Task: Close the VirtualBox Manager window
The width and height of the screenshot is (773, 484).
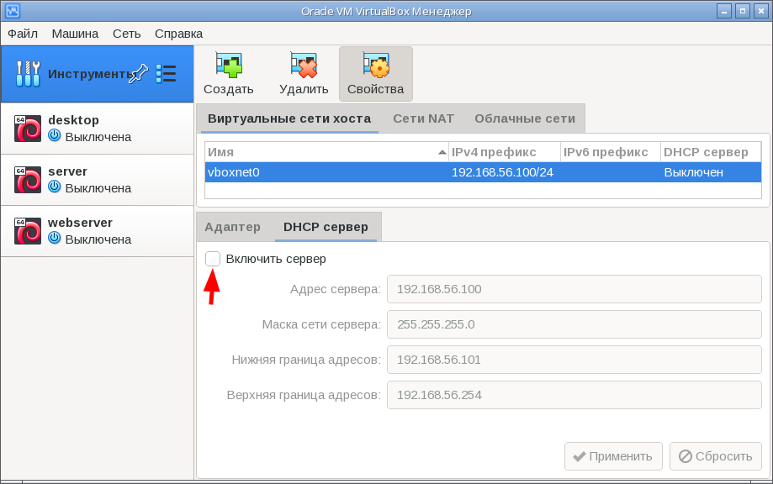Action: click(x=761, y=11)
